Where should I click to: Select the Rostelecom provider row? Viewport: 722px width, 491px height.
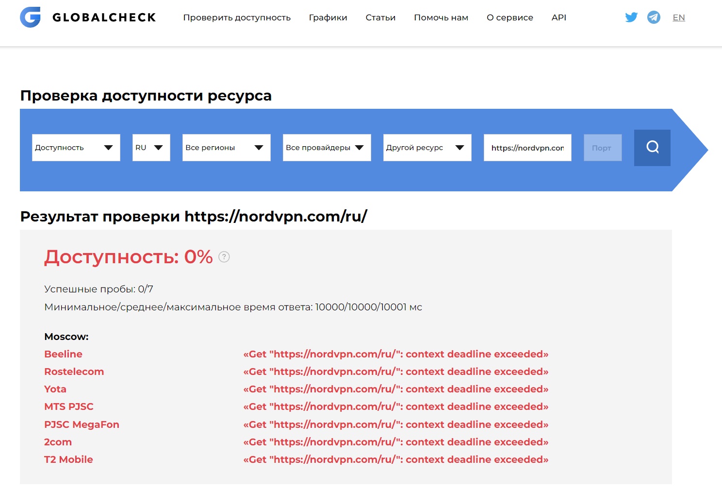tap(74, 372)
